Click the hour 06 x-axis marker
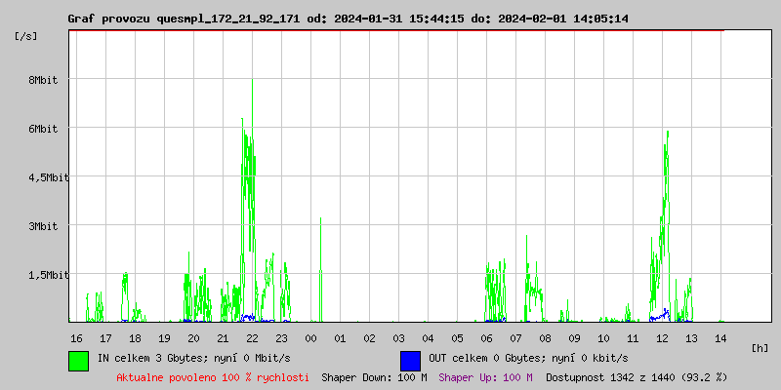 tap(486, 338)
